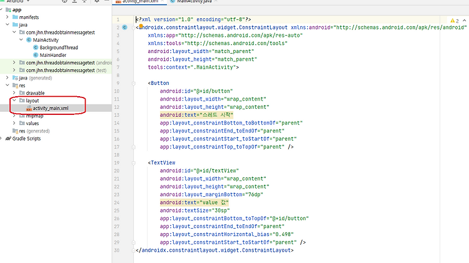Click the activity_main.xml file icon in tree
Screen dimensions: 469x263
(29, 109)
